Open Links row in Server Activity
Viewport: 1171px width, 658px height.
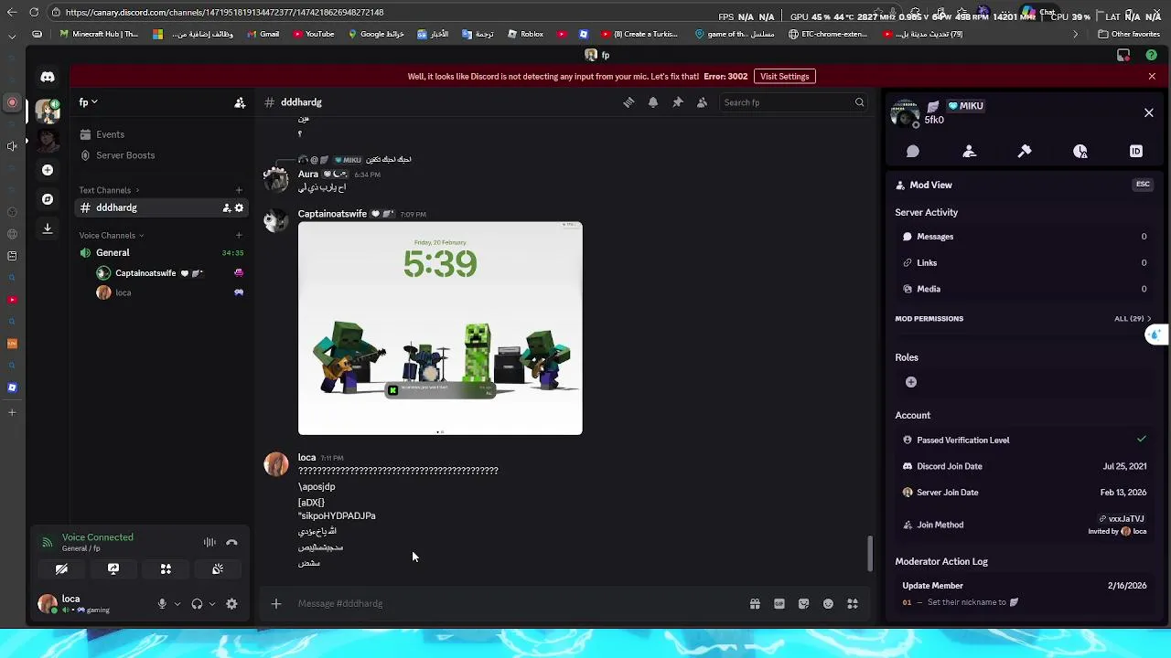[x=1024, y=263]
